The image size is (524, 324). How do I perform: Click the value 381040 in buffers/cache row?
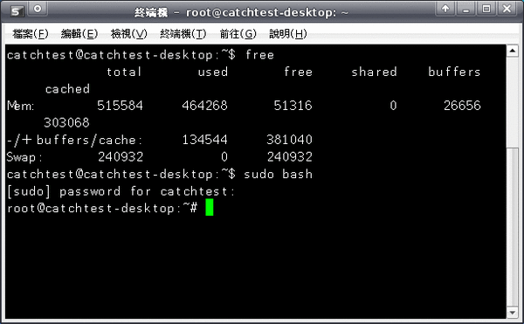289,140
